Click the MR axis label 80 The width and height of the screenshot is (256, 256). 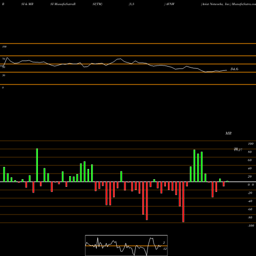(250, 152)
